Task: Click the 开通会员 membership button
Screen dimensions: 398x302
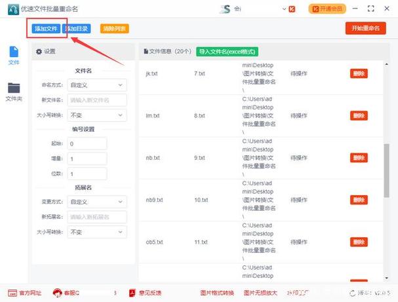Action: click(x=327, y=9)
